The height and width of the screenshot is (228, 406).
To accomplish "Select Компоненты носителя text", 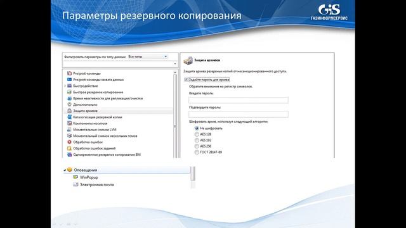I will 90,123.
